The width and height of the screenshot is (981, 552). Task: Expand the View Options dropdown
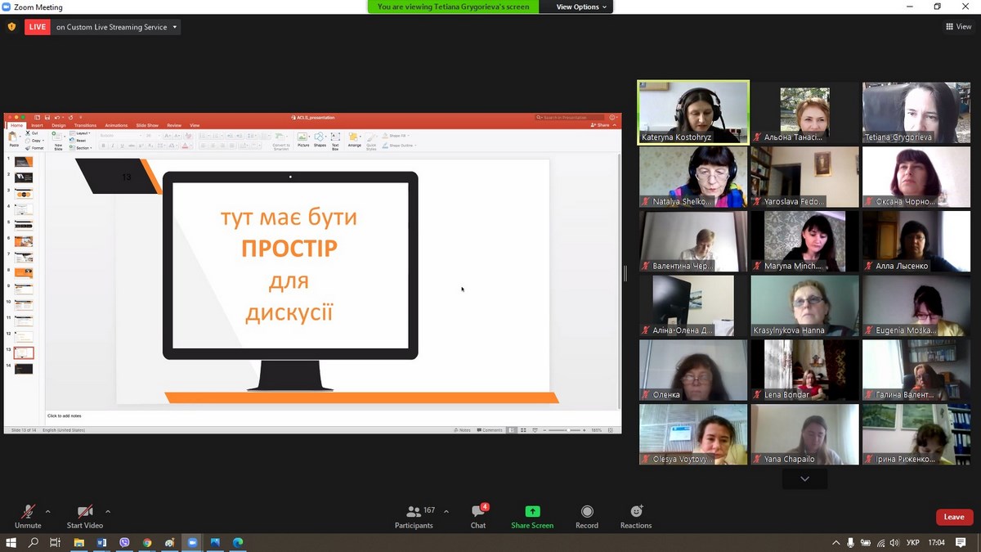[x=582, y=7]
